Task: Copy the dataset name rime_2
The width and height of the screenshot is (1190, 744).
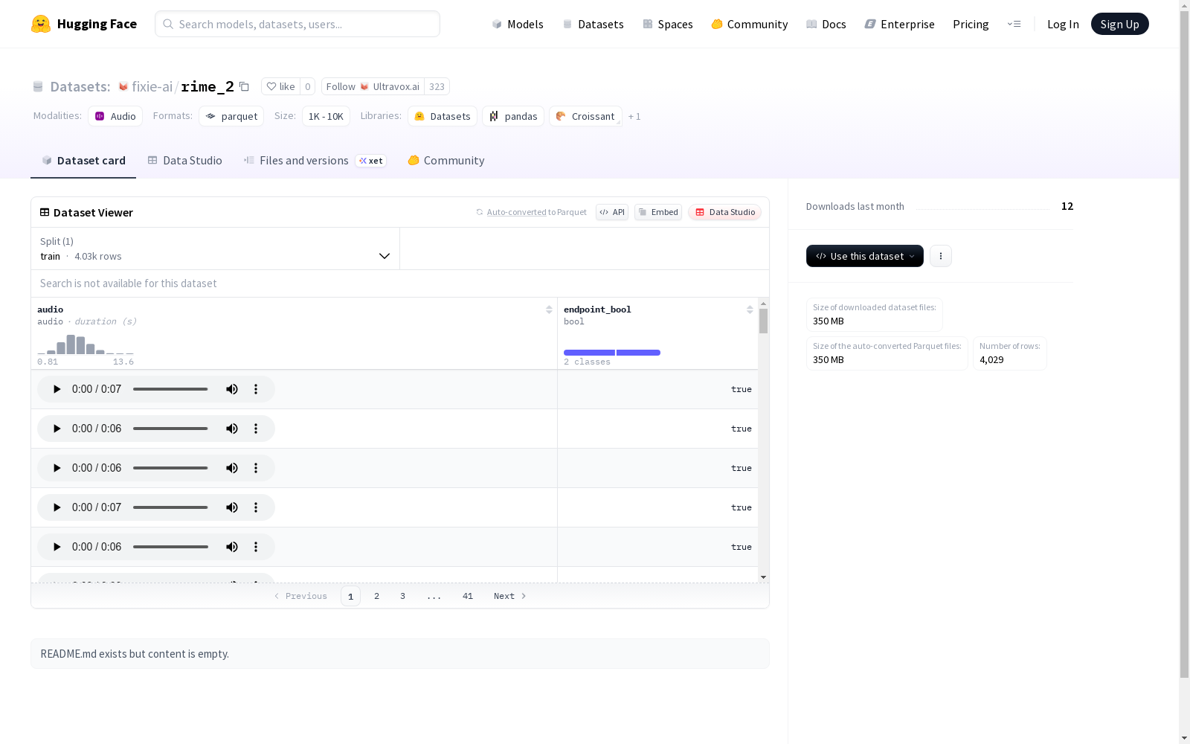Action: tap(244, 86)
